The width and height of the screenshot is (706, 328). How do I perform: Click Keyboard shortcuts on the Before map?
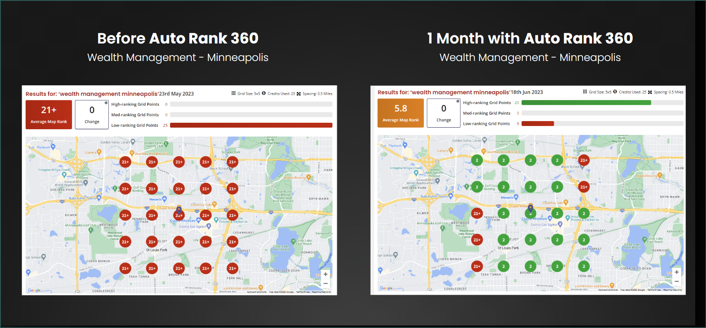coord(257,292)
